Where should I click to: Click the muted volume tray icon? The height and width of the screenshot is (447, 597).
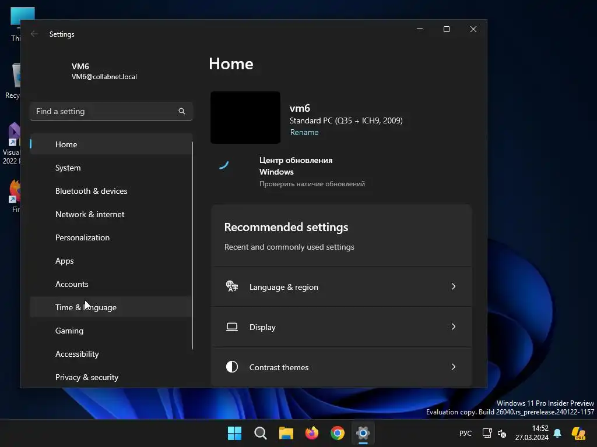click(x=502, y=433)
